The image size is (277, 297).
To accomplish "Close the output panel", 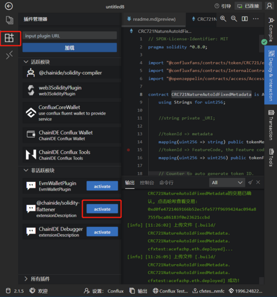I will coord(258,182).
